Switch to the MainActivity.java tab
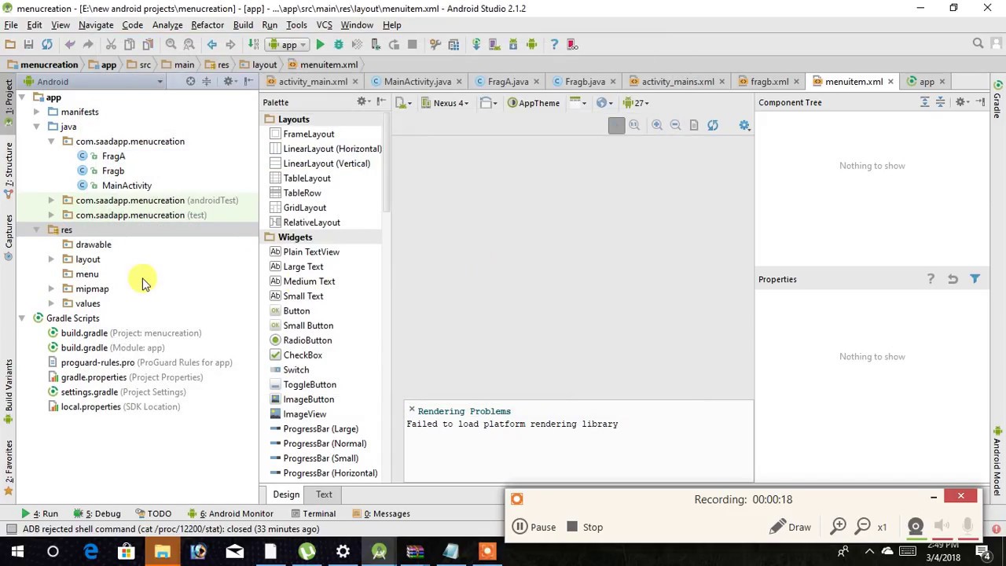 coord(417,82)
